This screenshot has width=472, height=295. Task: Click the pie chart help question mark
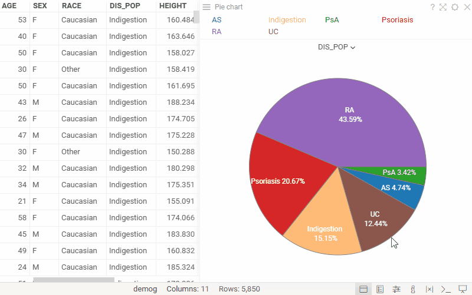(x=432, y=7)
